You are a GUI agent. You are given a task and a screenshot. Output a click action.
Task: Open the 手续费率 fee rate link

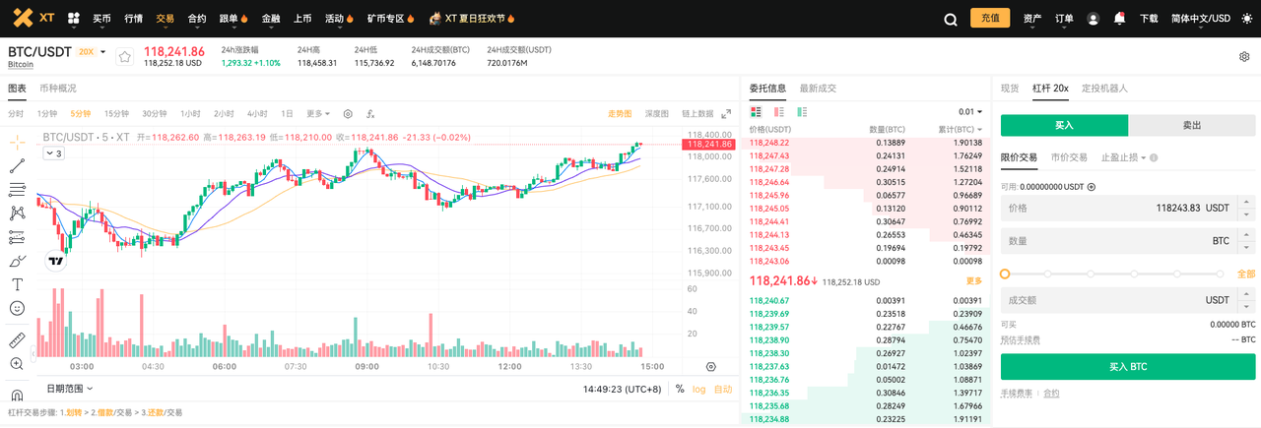tap(1017, 393)
